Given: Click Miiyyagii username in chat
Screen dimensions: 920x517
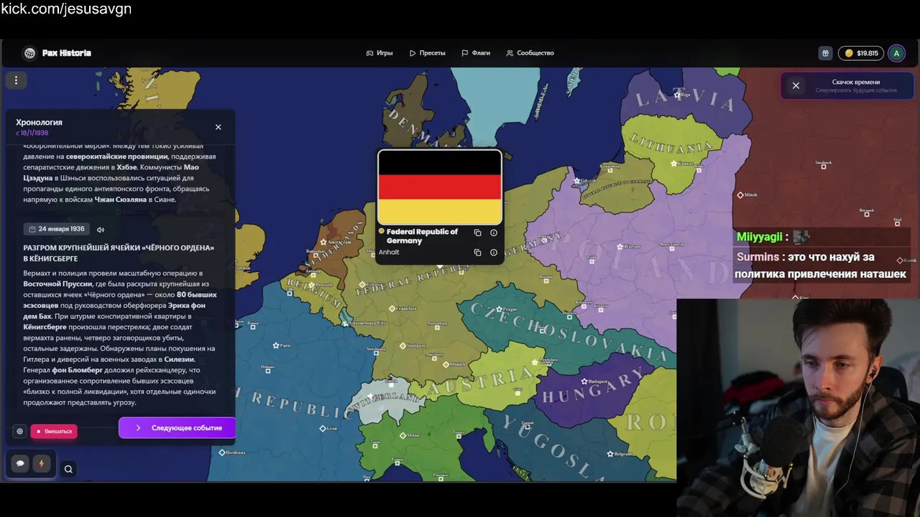Looking at the screenshot, I should pos(759,237).
